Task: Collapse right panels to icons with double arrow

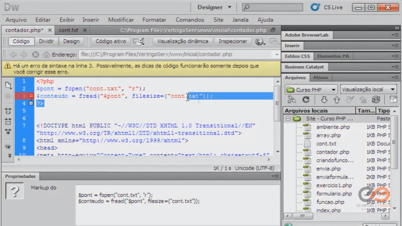Action: tap(397, 28)
